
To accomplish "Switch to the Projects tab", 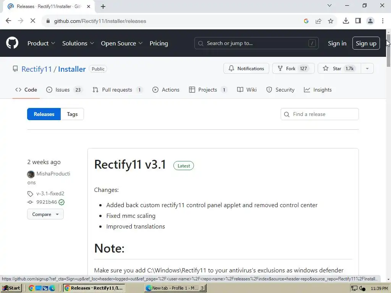I will click(x=208, y=90).
